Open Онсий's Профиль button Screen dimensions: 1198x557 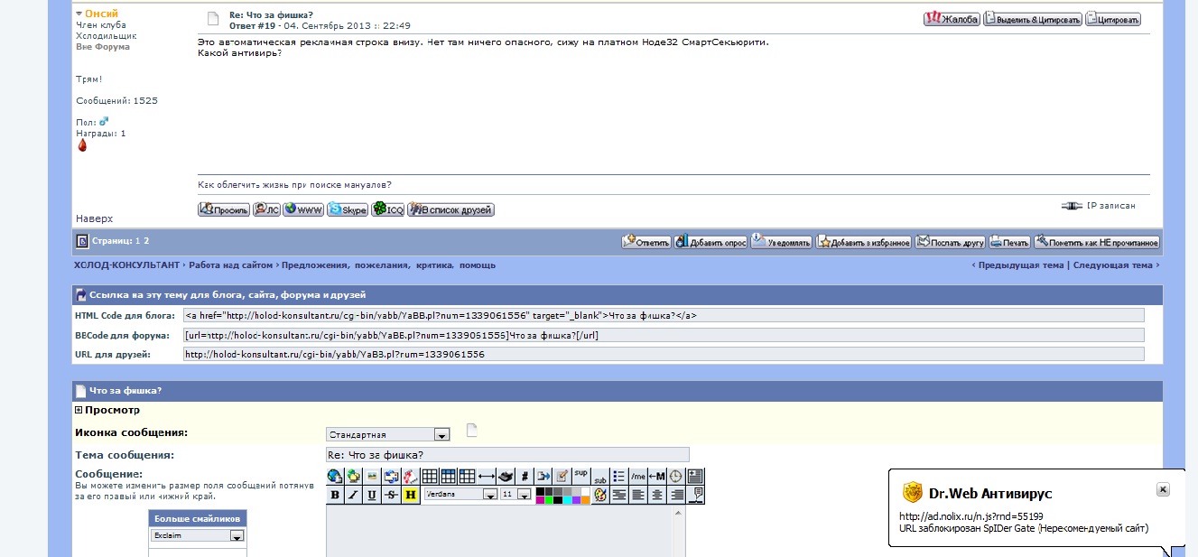[x=224, y=209]
